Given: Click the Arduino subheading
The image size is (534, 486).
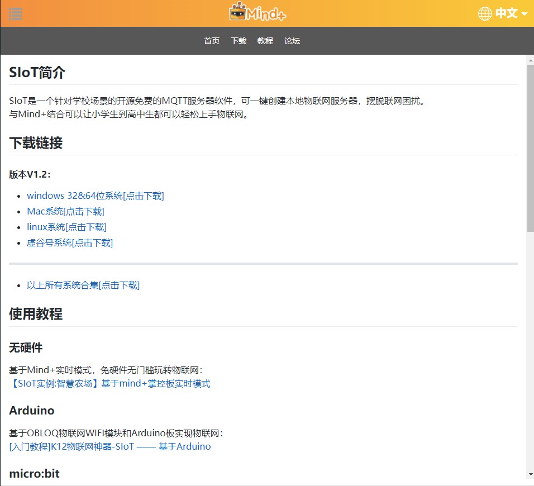Looking at the screenshot, I should (32, 411).
